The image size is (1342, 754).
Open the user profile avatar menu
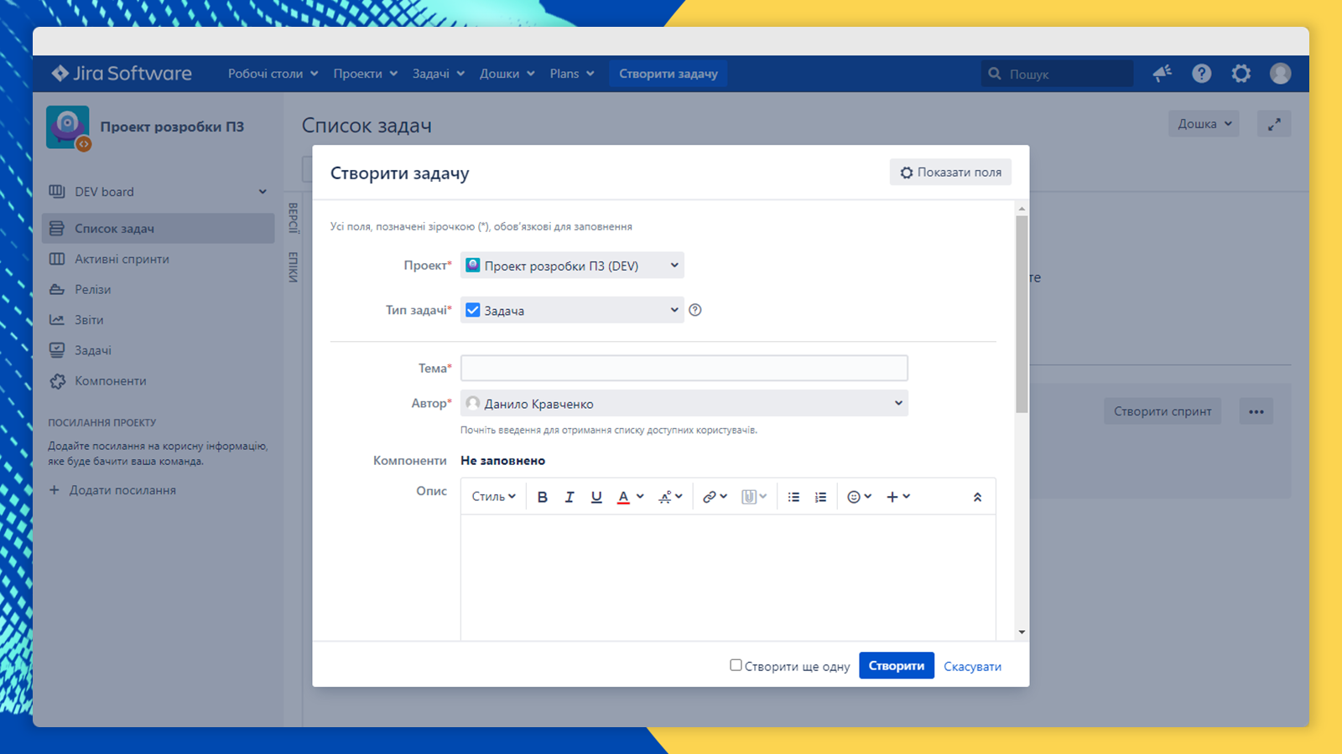[1281, 74]
